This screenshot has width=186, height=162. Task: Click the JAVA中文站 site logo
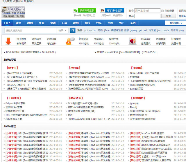(13, 12)
